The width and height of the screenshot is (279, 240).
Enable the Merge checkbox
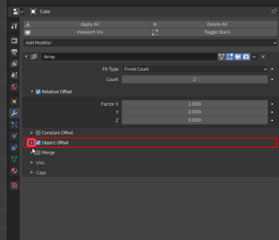[x=38, y=153]
